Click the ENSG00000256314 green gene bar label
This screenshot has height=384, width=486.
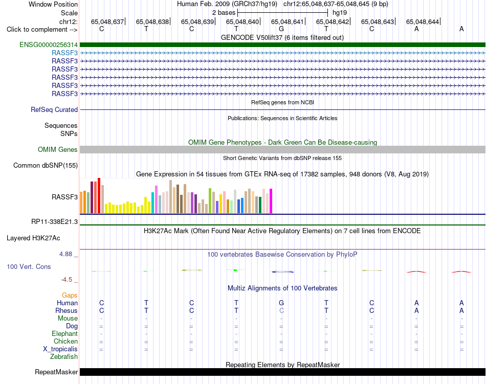(x=49, y=45)
